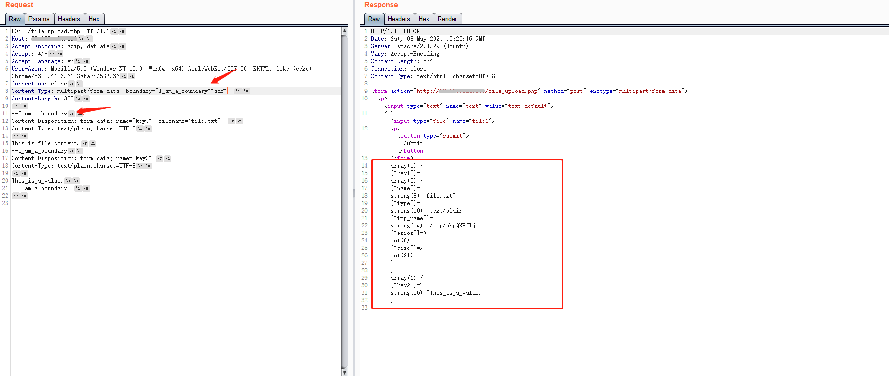Image resolution: width=889 pixels, height=376 pixels.
Task: Open the Request Headers tab
Action: click(x=69, y=19)
